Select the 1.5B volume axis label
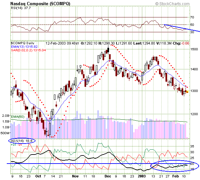This screenshot has height=180, width=200. point(6,121)
